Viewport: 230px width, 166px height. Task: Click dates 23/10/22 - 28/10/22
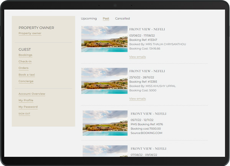142,77
